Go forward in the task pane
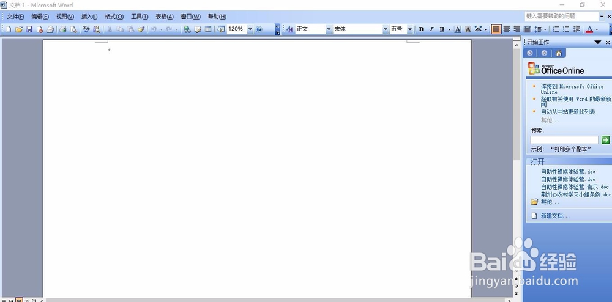 (x=544, y=53)
